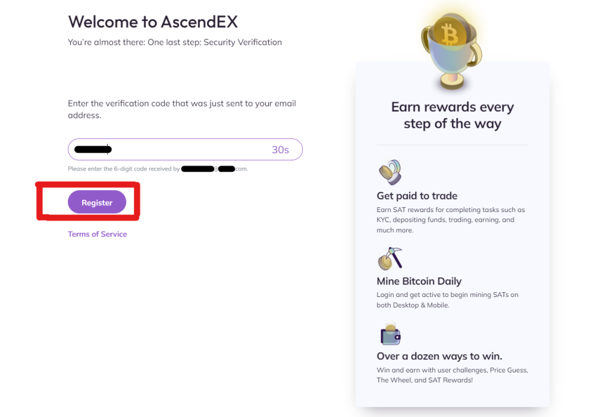
Task: Click the masked email address text
Action: [x=208, y=169]
